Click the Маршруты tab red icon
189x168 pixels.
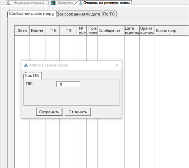[54, 3]
